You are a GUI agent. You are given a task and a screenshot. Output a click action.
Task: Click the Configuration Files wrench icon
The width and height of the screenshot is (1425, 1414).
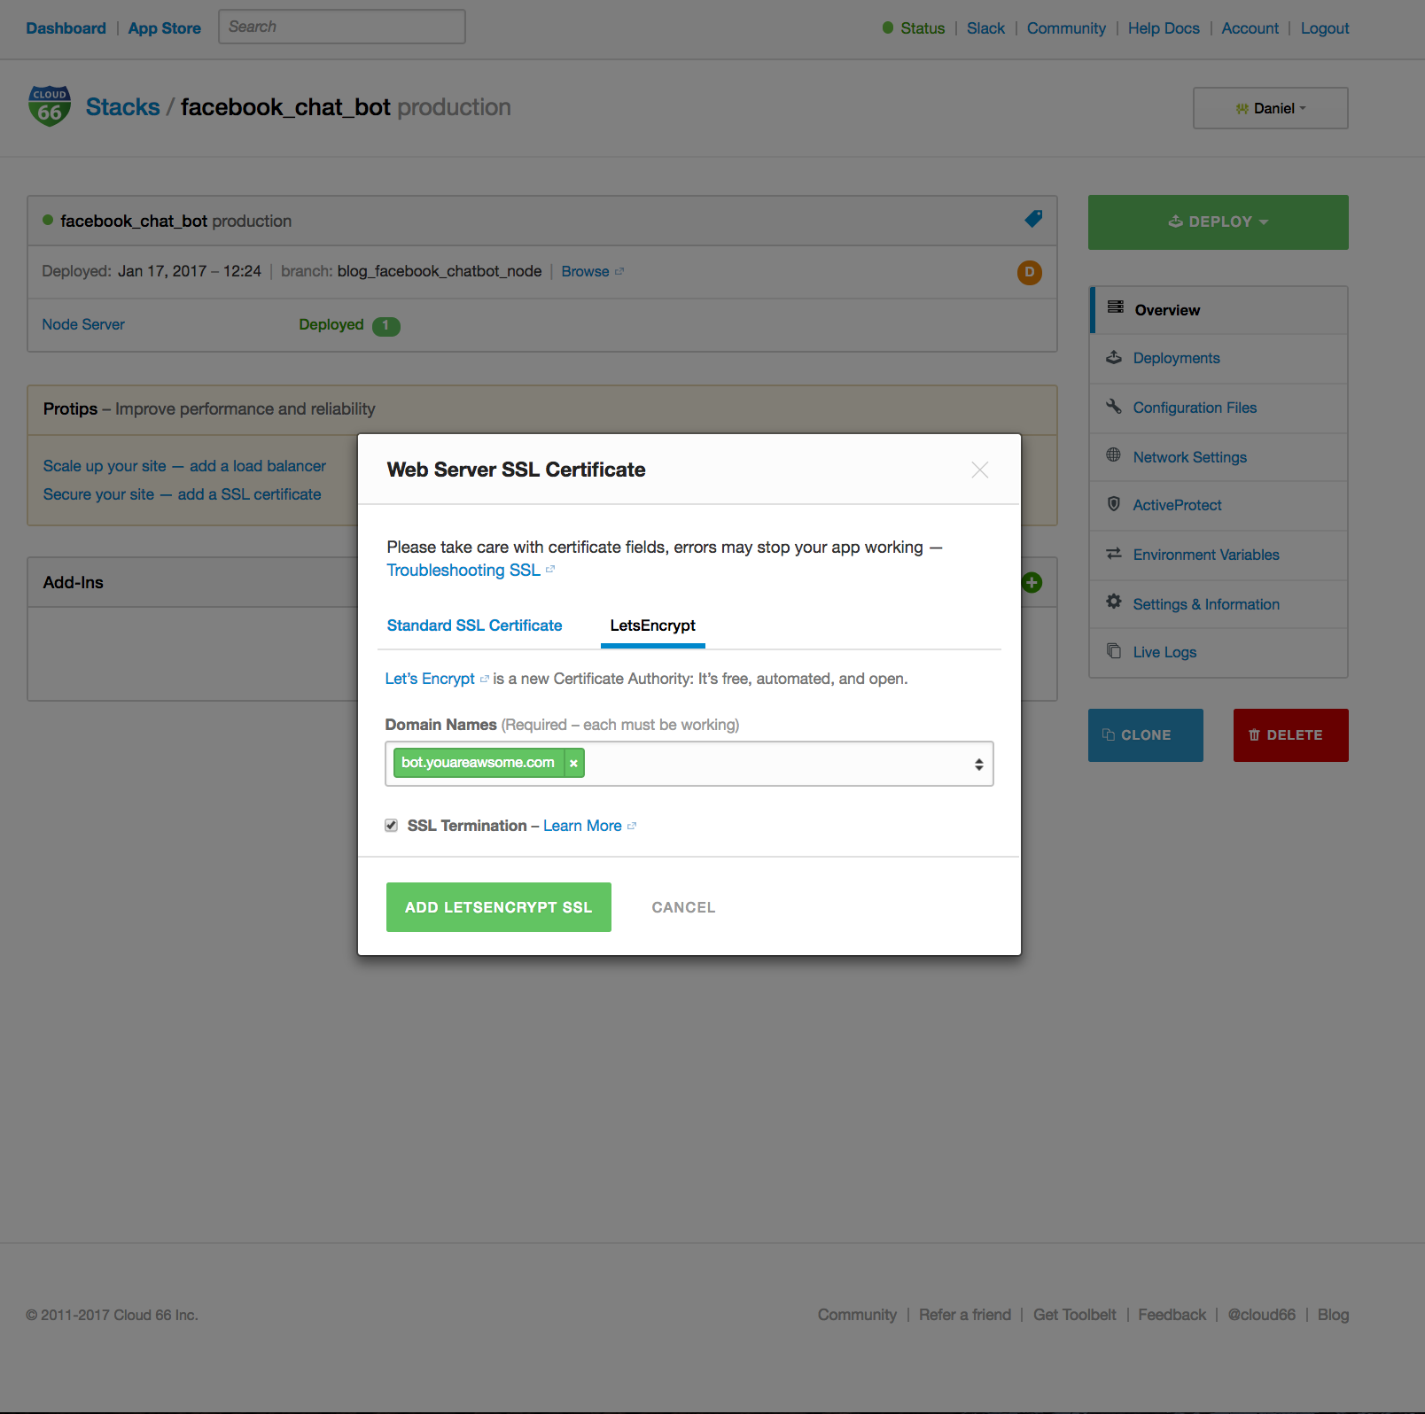point(1114,406)
